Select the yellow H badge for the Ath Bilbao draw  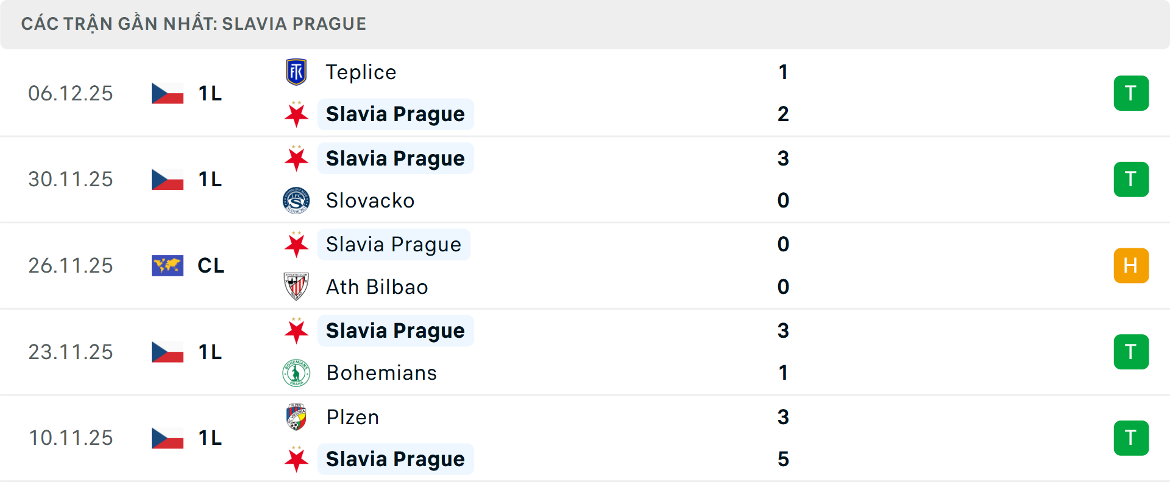1132,265
